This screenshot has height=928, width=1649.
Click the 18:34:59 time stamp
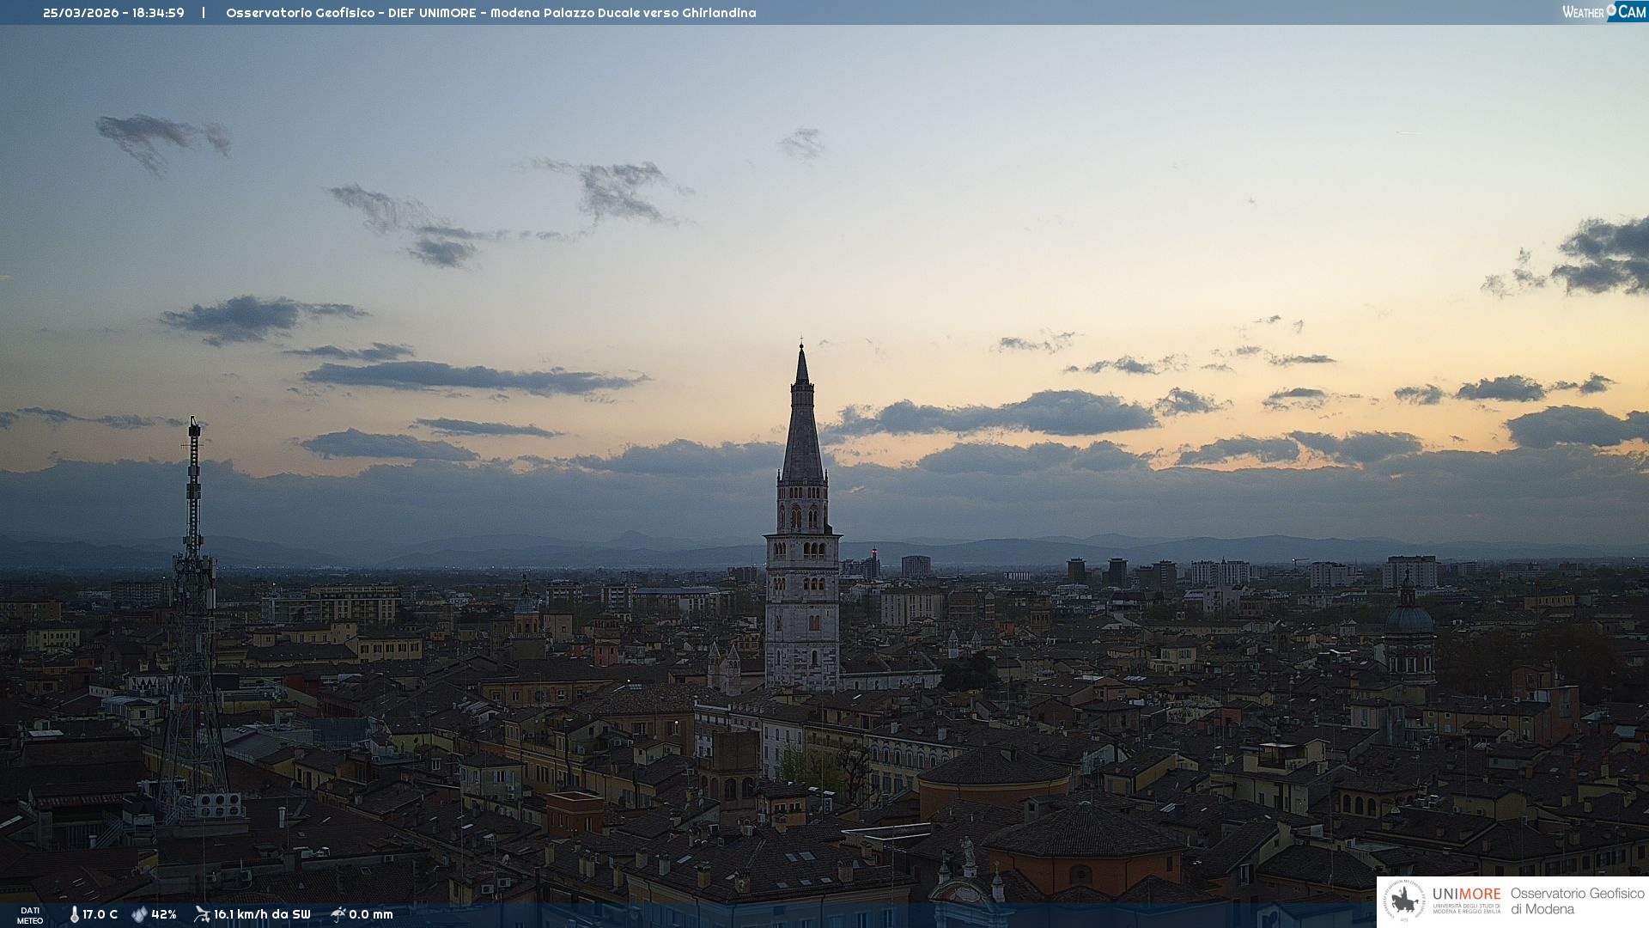[158, 13]
